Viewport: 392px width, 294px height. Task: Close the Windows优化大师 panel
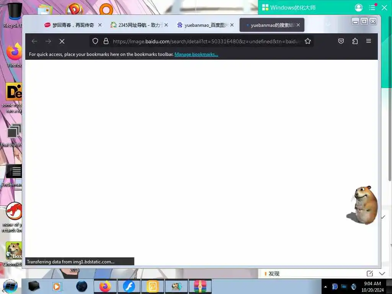click(384, 8)
